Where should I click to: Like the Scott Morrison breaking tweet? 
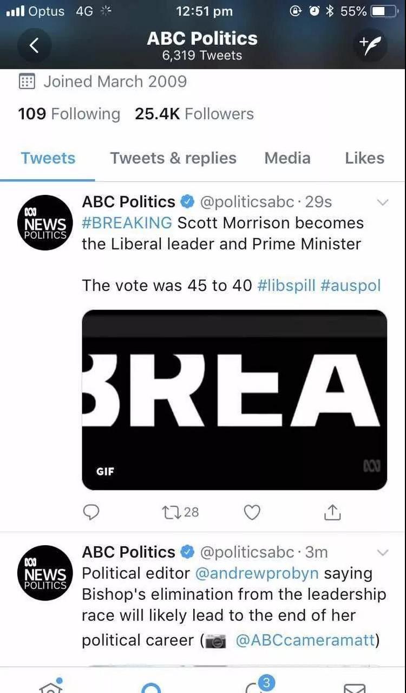pos(252,512)
